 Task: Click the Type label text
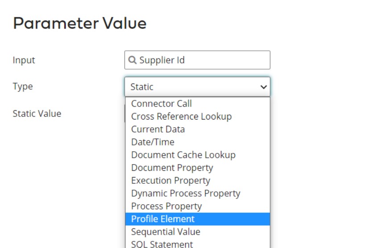pyautogui.click(x=22, y=87)
